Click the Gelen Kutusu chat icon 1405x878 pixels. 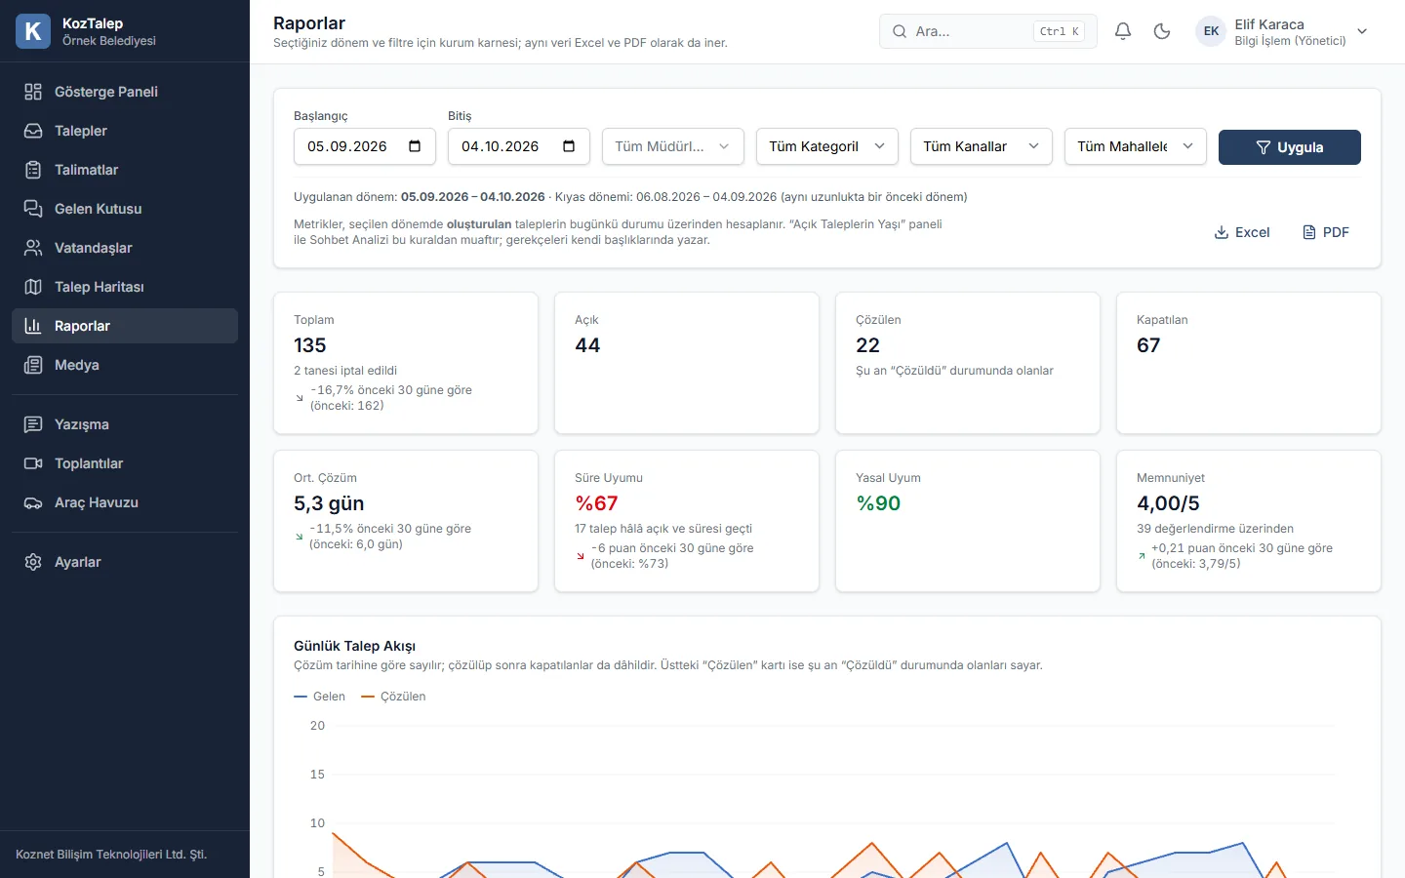click(x=33, y=209)
